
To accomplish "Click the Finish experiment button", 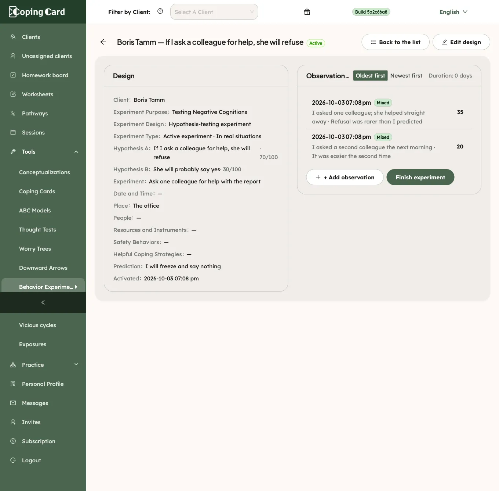I will (420, 177).
